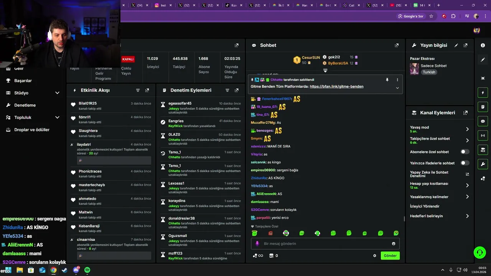Viewport: 491px width, 276px height.
Task: Open Spotify from the taskbar
Action: click(87, 270)
